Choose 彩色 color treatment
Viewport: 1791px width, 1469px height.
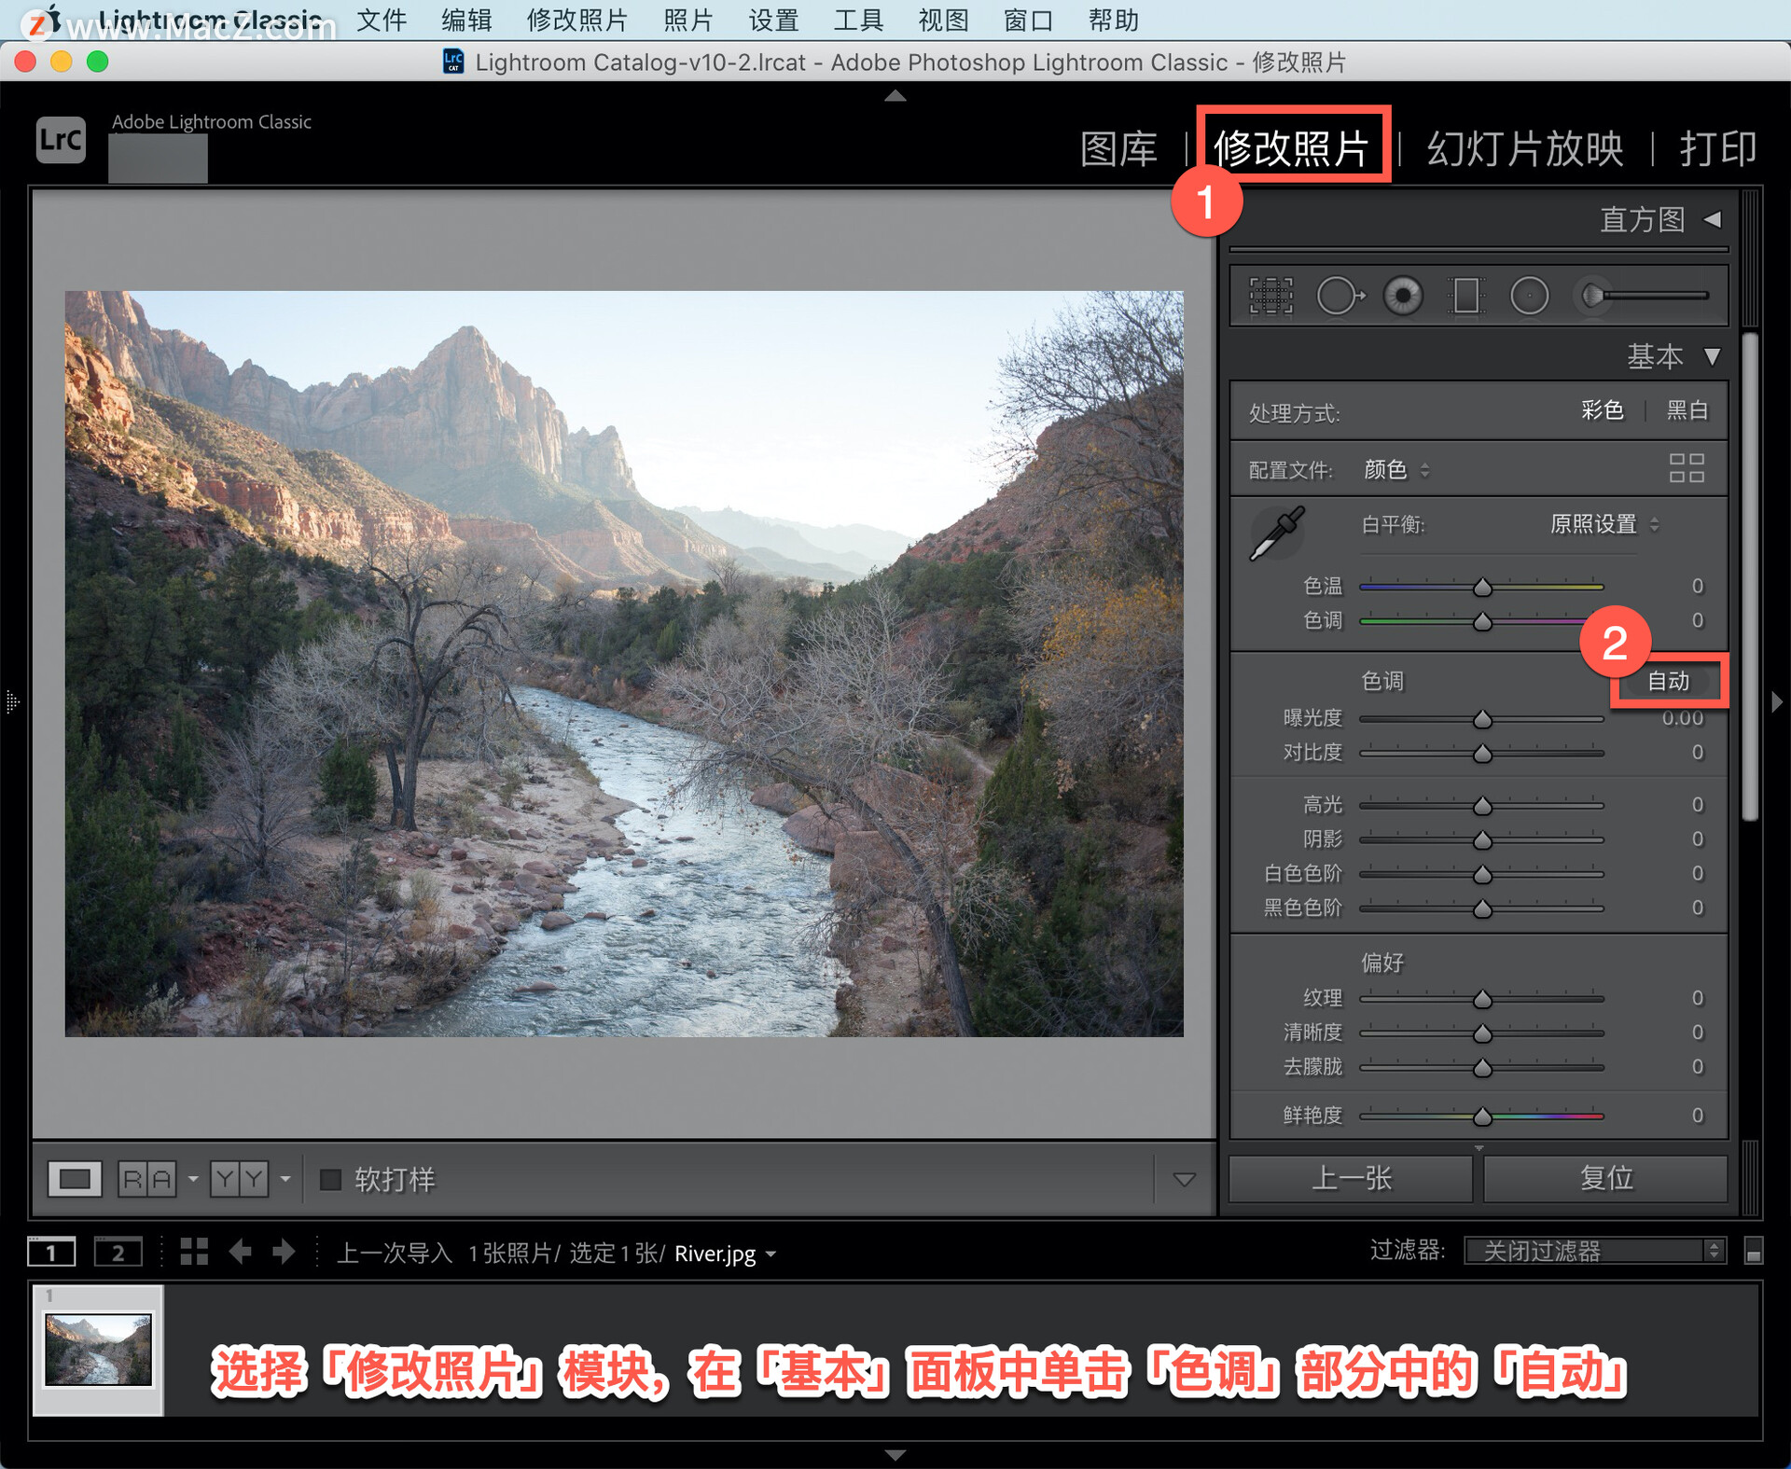pyautogui.click(x=1602, y=410)
